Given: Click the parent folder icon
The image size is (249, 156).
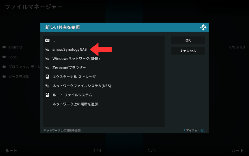Looking at the screenshot, I should (x=47, y=41).
